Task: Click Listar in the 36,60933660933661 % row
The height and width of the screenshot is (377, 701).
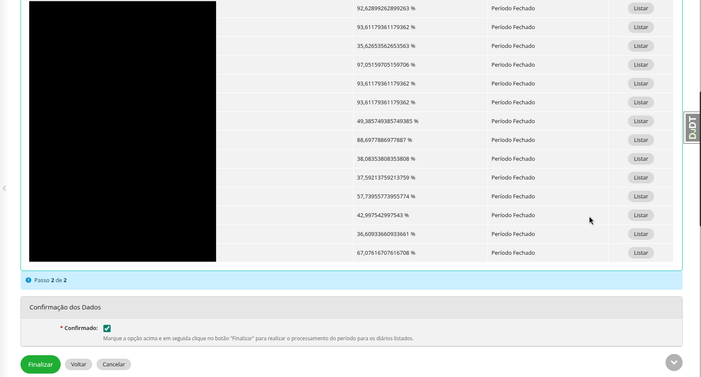Action: pos(641,234)
